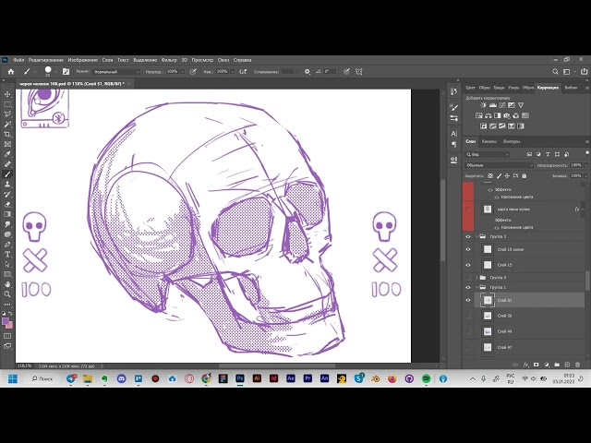Toggle lock all for layer
The width and height of the screenshot is (591, 443).
tap(525, 176)
